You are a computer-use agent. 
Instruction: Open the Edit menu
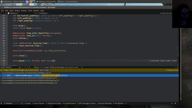point(7,11)
